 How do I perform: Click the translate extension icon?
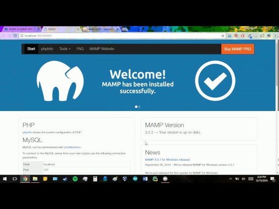[230, 36]
